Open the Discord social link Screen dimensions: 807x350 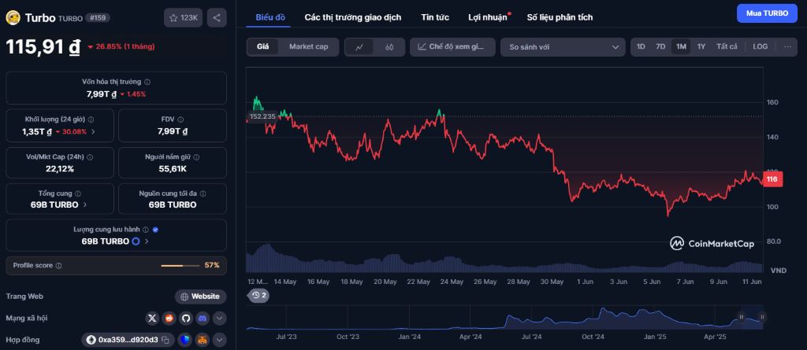coord(203,318)
